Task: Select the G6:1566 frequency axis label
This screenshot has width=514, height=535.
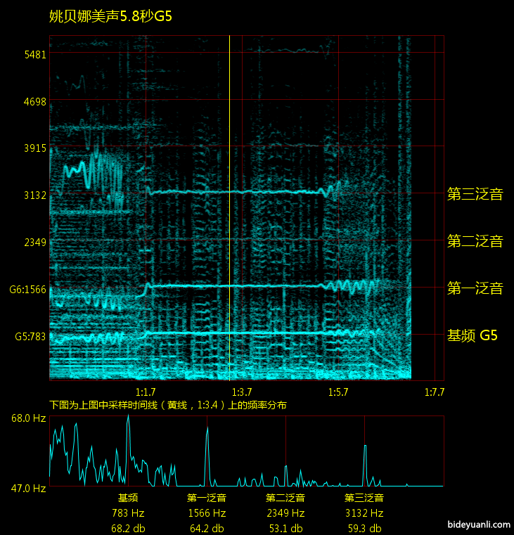Action: [27, 289]
